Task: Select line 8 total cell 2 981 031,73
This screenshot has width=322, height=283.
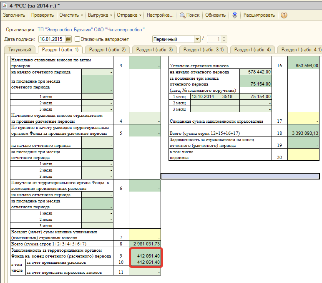Action: pyautogui.click(x=145, y=244)
